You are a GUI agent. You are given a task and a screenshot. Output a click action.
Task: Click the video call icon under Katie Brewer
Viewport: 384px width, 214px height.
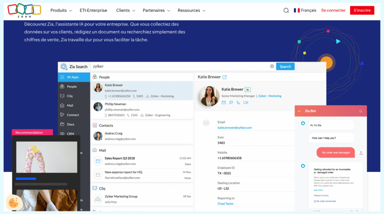[x=246, y=102]
